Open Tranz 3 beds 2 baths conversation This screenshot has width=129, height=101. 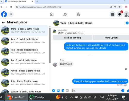pyautogui.click(x=24, y=31)
